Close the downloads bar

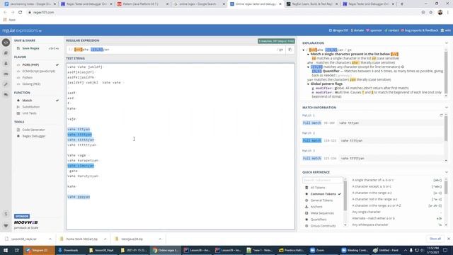pos(449,239)
